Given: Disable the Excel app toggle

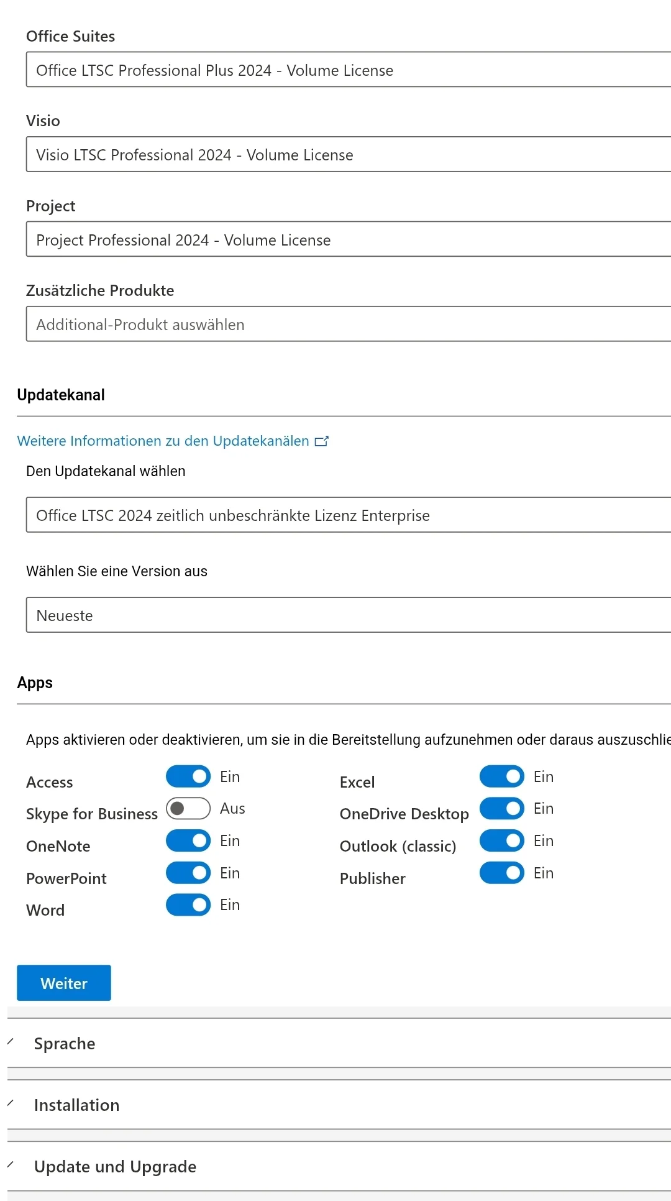Looking at the screenshot, I should (502, 776).
